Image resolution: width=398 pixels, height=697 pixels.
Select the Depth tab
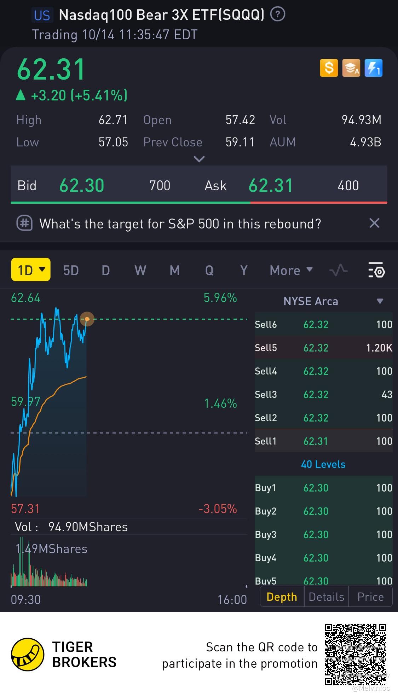pos(282,597)
